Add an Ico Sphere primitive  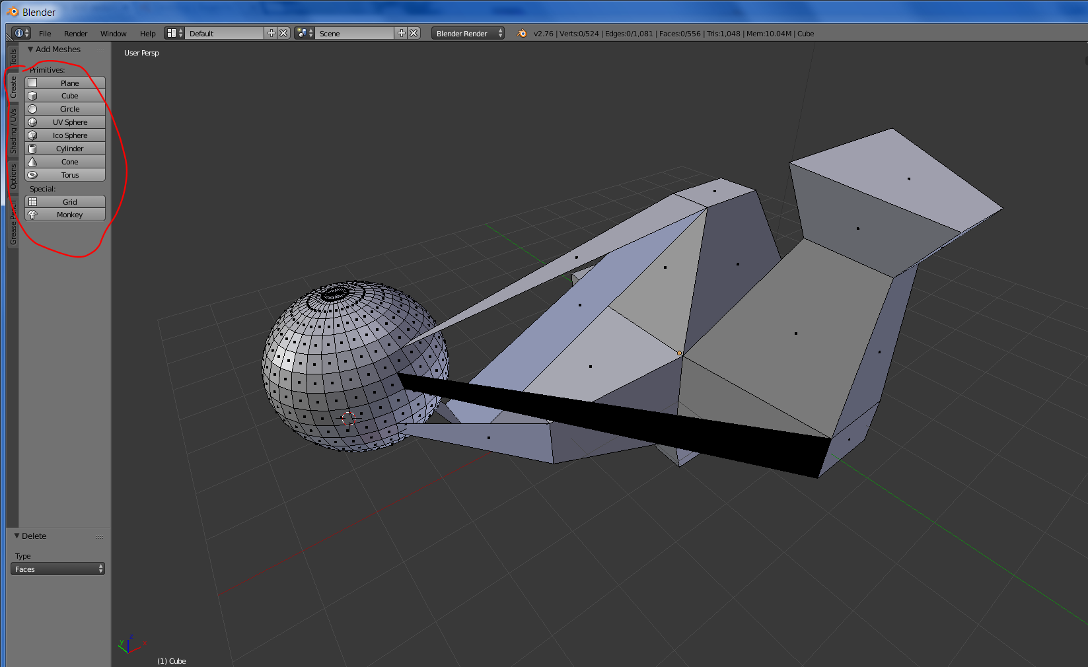coord(65,135)
